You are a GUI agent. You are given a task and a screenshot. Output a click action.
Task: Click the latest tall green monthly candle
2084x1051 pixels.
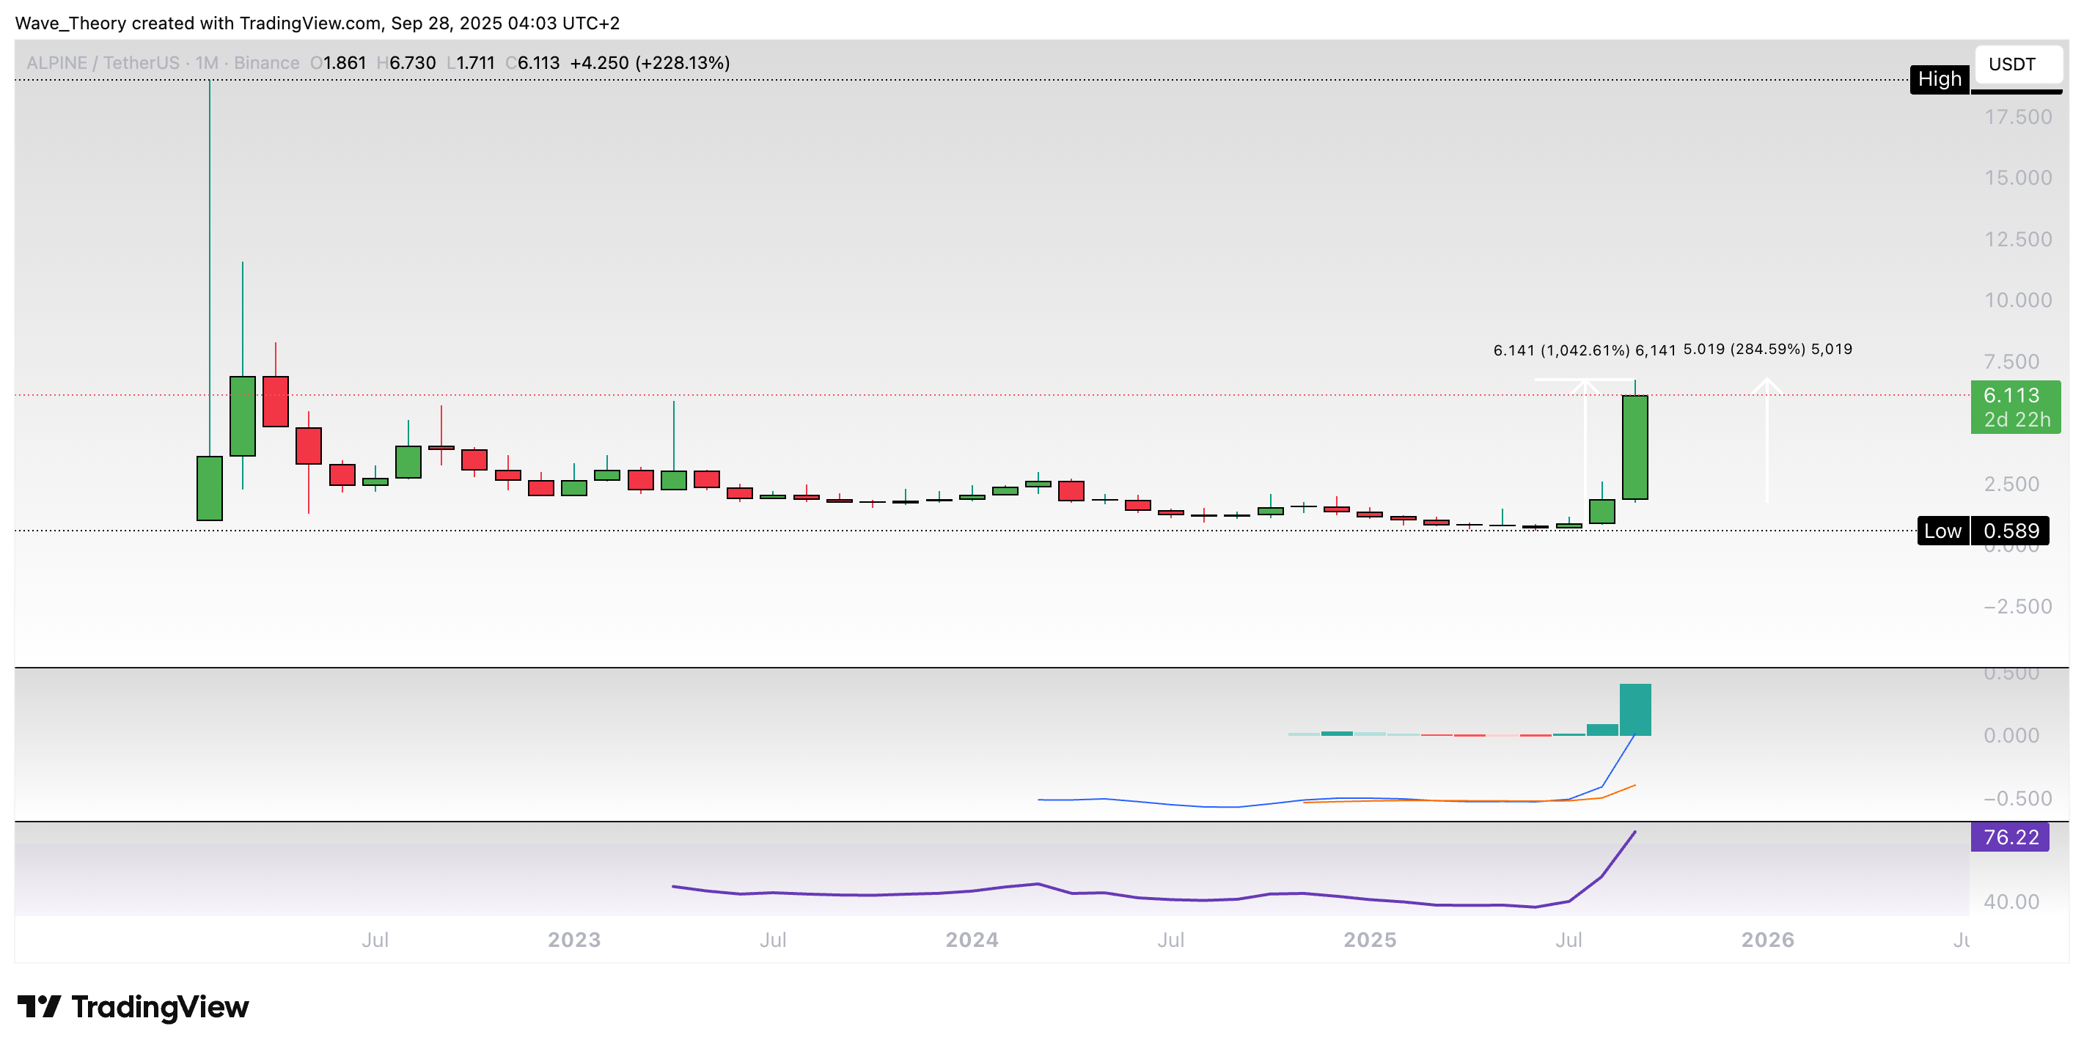[x=1635, y=447]
